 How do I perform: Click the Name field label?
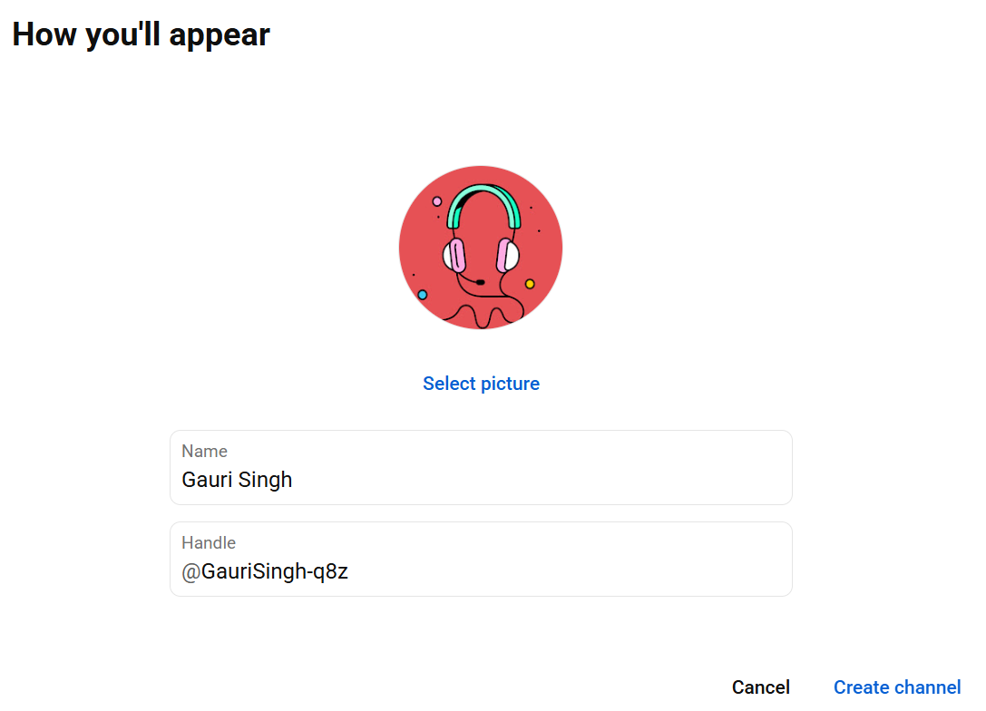(204, 452)
